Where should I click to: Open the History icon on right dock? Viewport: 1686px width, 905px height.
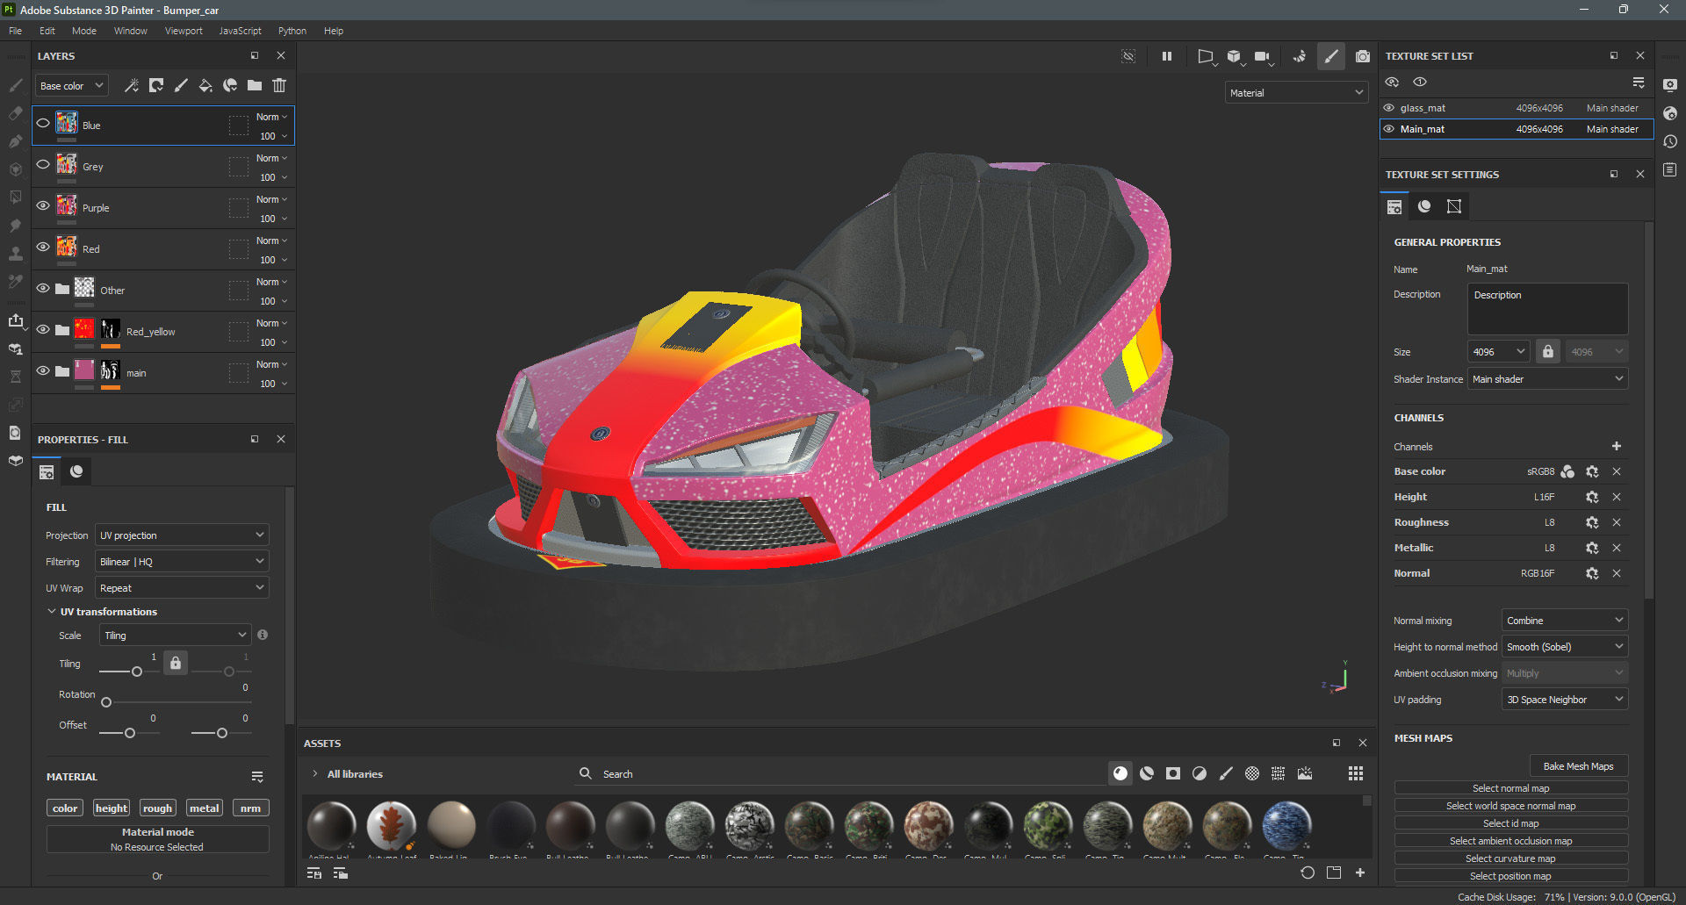click(x=1670, y=141)
